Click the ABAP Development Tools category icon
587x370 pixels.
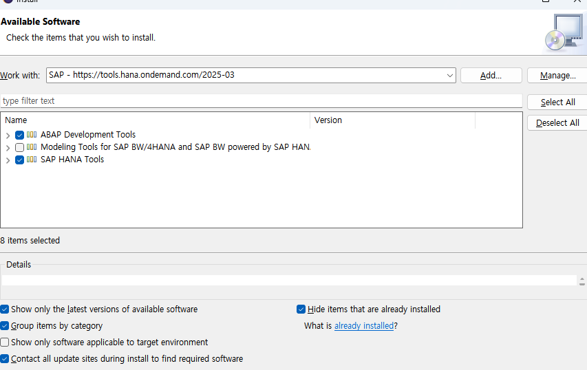click(x=32, y=135)
